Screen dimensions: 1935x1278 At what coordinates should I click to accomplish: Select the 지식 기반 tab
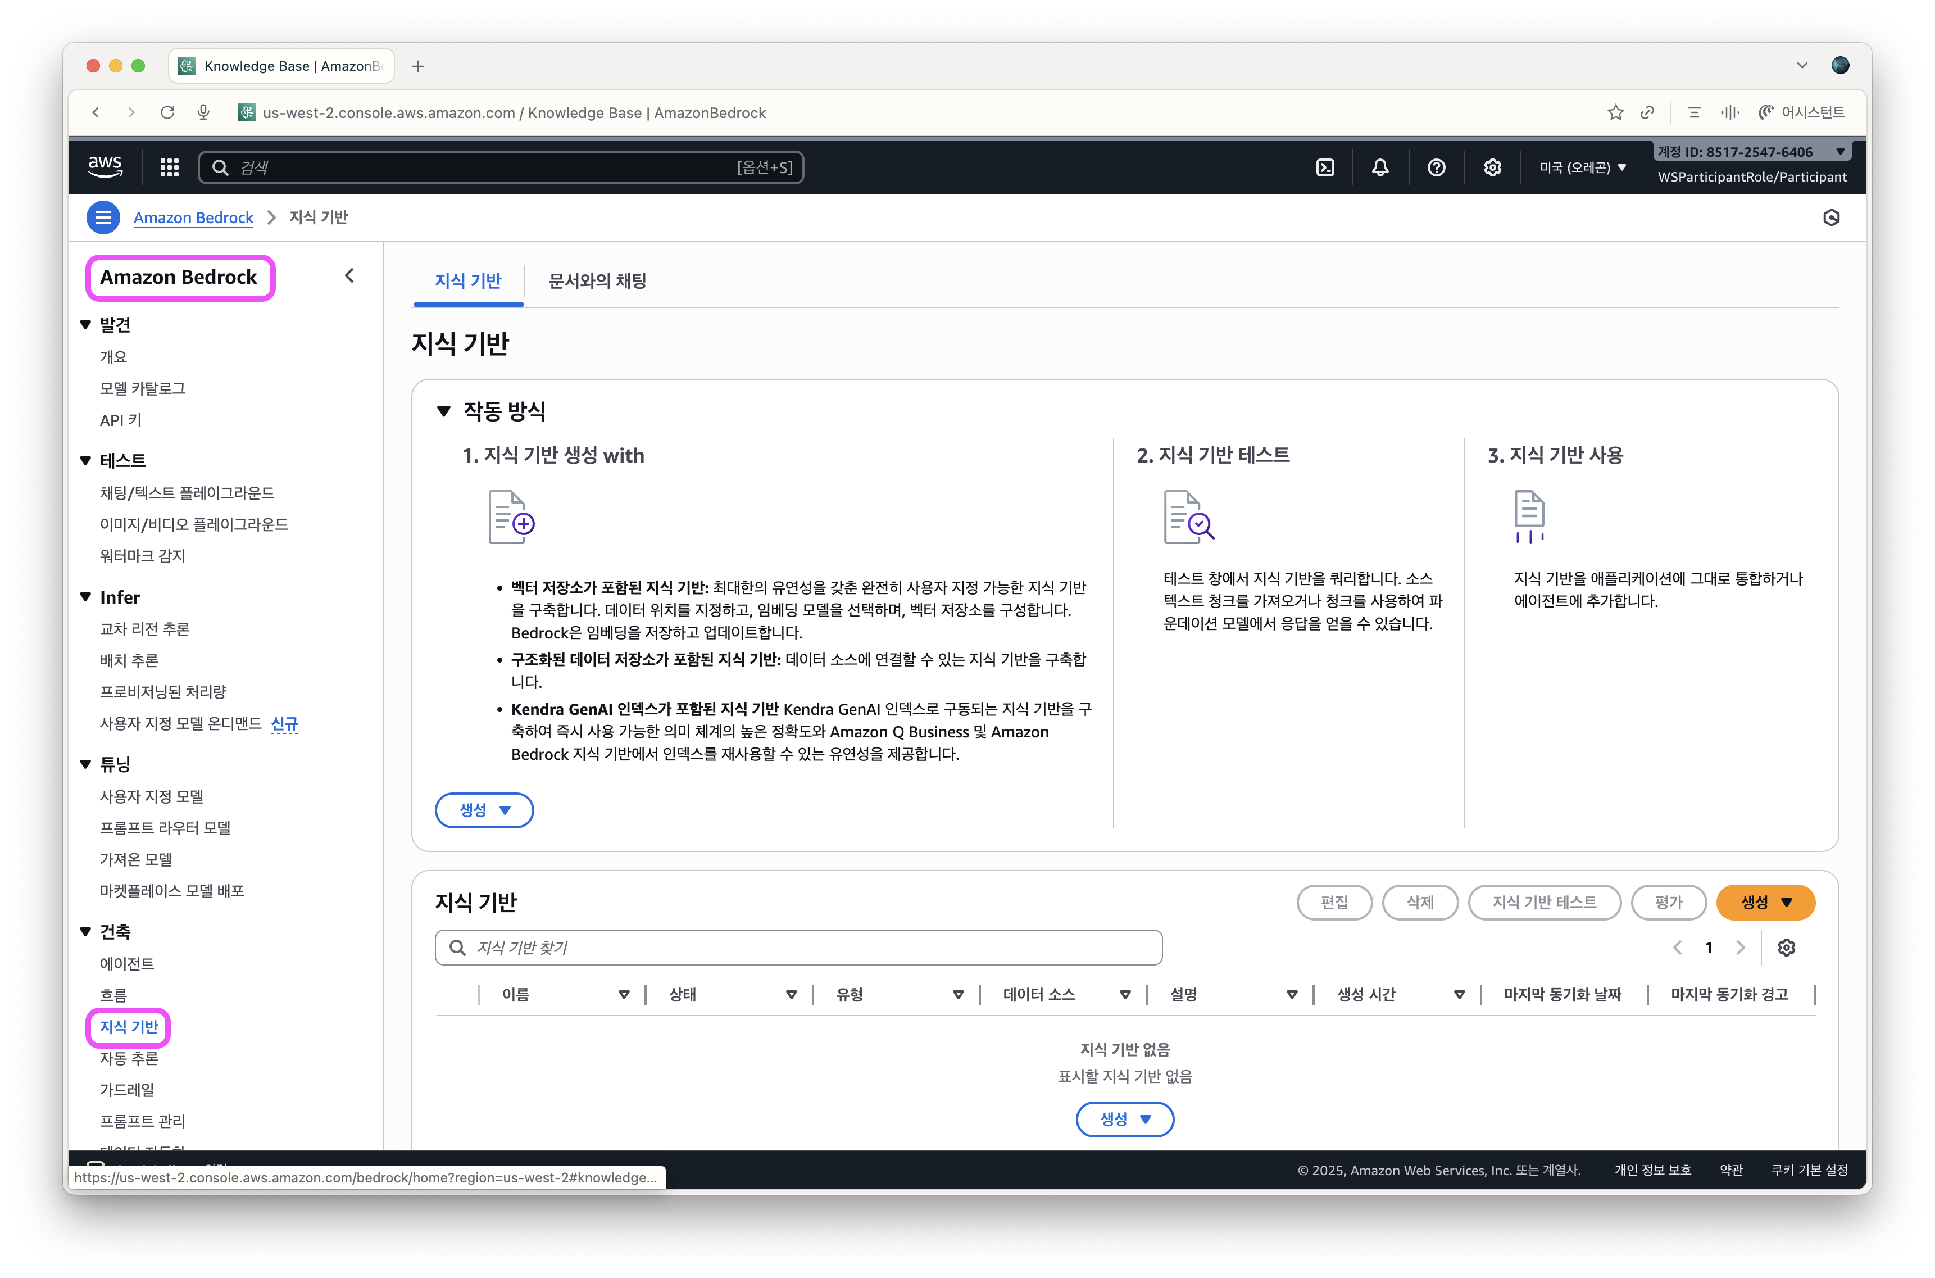point(469,281)
